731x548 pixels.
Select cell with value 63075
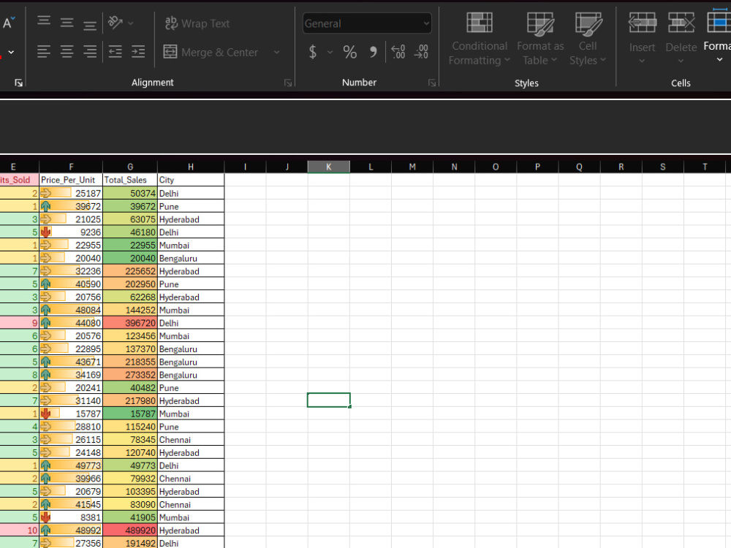(x=130, y=219)
